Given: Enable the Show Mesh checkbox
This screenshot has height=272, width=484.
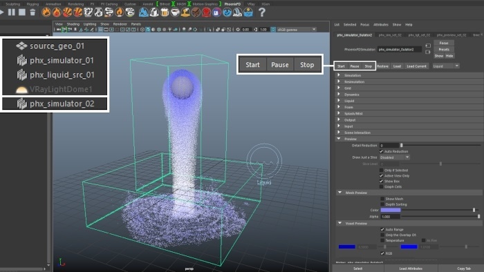Looking at the screenshot, I should tap(382, 199).
